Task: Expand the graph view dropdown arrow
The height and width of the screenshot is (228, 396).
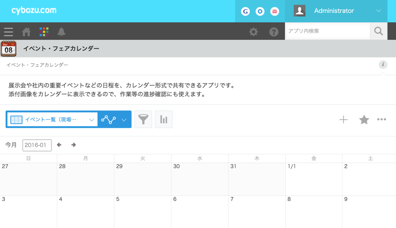Action: pos(124,120)
